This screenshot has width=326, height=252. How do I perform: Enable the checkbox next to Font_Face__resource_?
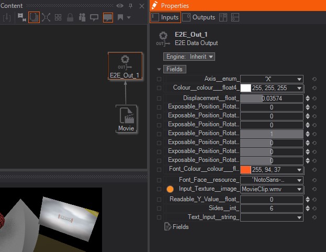coord(159,180)
